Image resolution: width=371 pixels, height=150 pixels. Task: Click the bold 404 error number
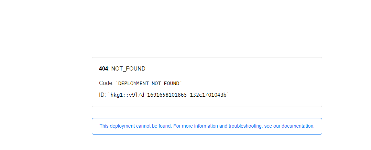tap(103, 69)
